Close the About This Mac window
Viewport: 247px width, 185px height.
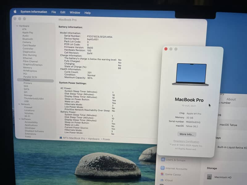tap(166, 49)
